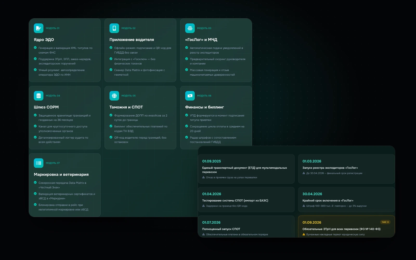Click the Модуль 05 globe icon

point(114,96)
